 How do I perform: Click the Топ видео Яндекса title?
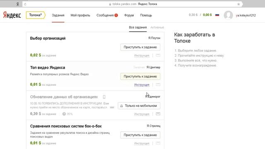[x=48, y=67]
